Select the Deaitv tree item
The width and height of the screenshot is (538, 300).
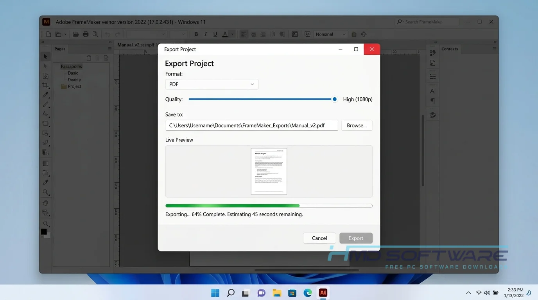coord(74,80)
